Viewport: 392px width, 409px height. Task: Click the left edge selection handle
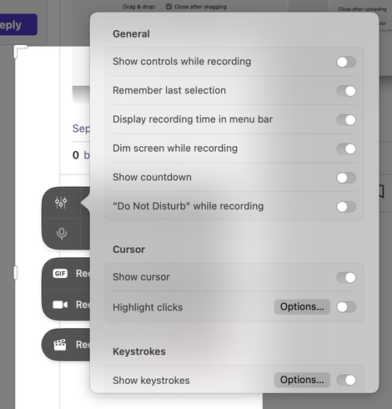coord(16,273)
